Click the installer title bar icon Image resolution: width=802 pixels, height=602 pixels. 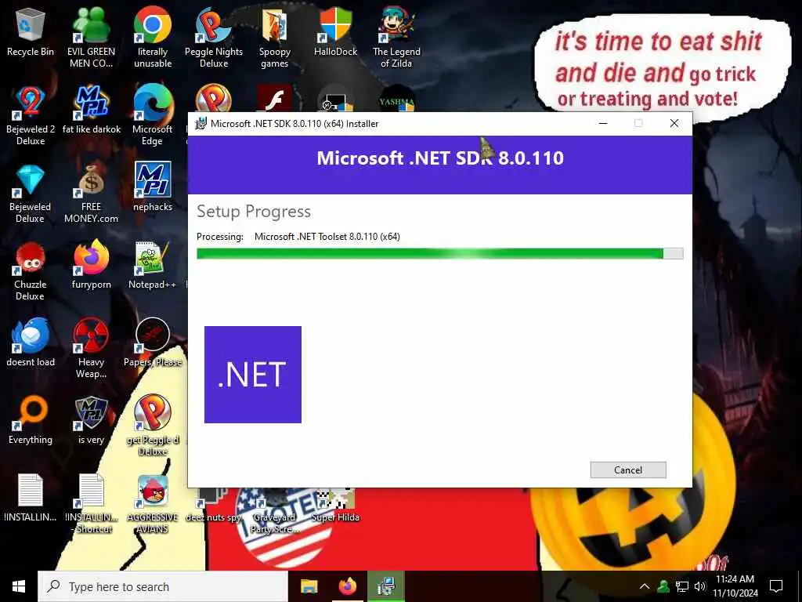point(200,123)
